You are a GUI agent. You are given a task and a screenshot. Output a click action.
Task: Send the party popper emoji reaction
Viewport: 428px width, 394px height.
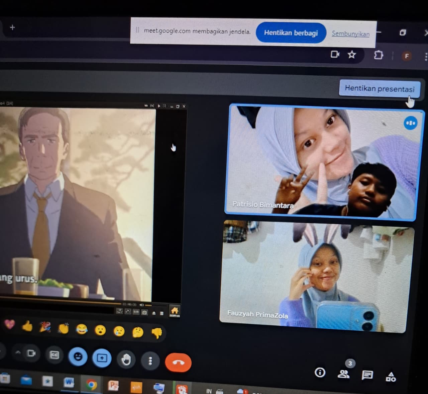point(45,327)
